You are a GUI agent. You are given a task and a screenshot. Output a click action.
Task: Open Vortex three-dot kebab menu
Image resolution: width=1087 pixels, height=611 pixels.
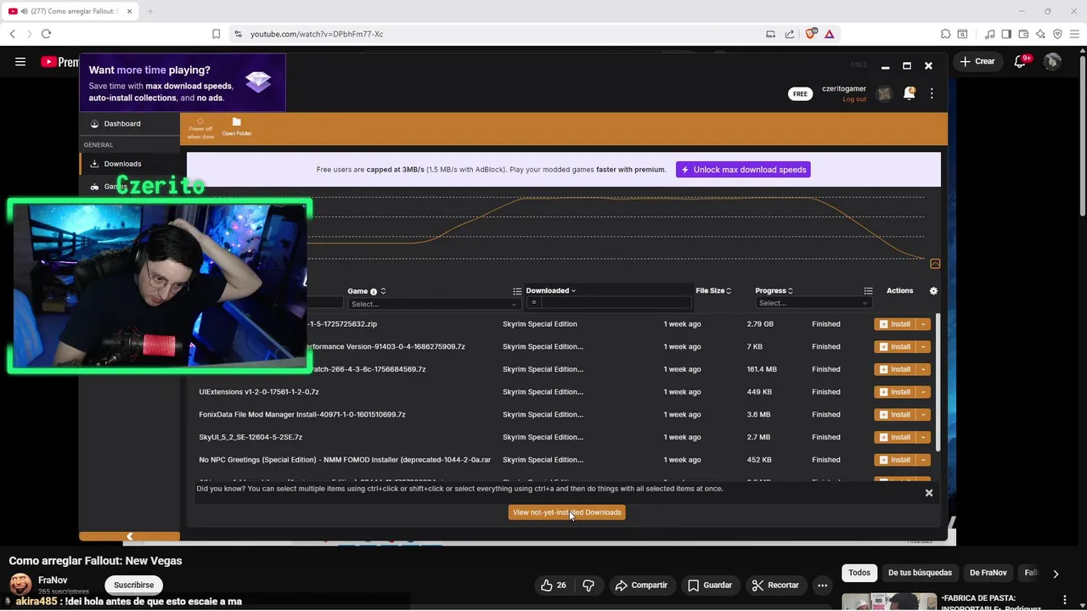coord(932,93)
